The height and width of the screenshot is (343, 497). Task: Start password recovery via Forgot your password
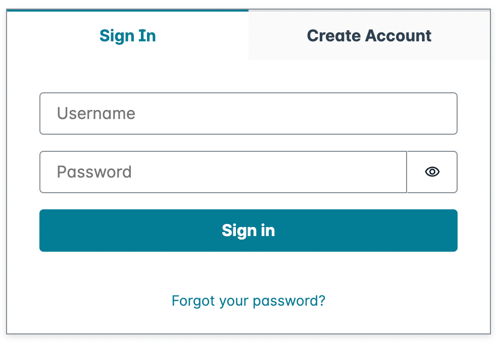(x=248, y=301)
